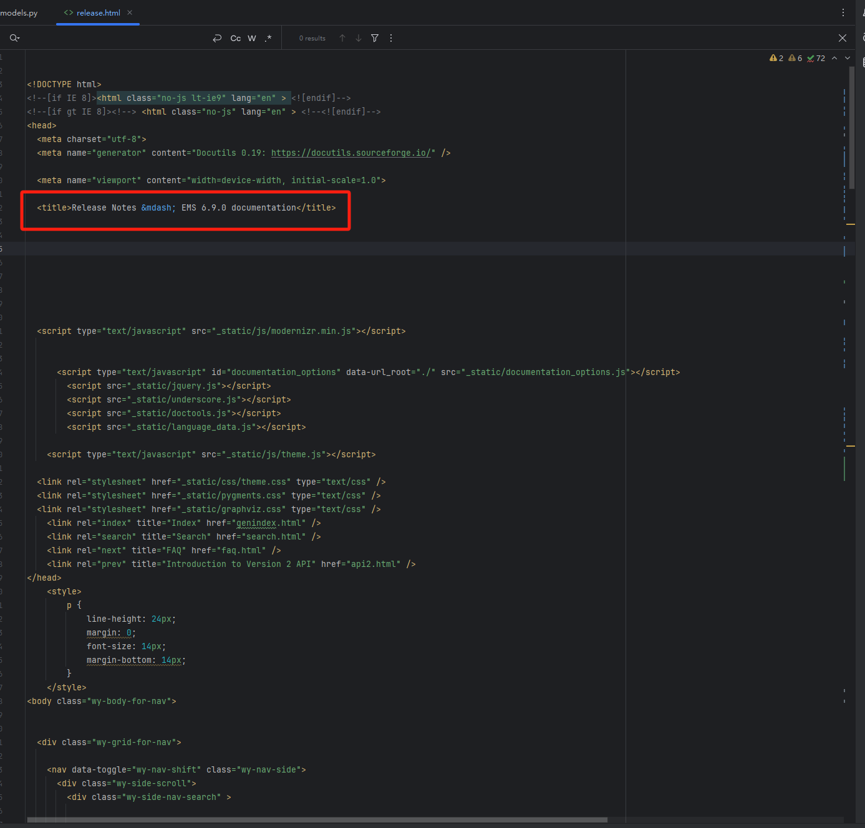Click the link rel="next" FAQ line
The height and width of the screenshot is (828, 865).
(x=164, y=550)
